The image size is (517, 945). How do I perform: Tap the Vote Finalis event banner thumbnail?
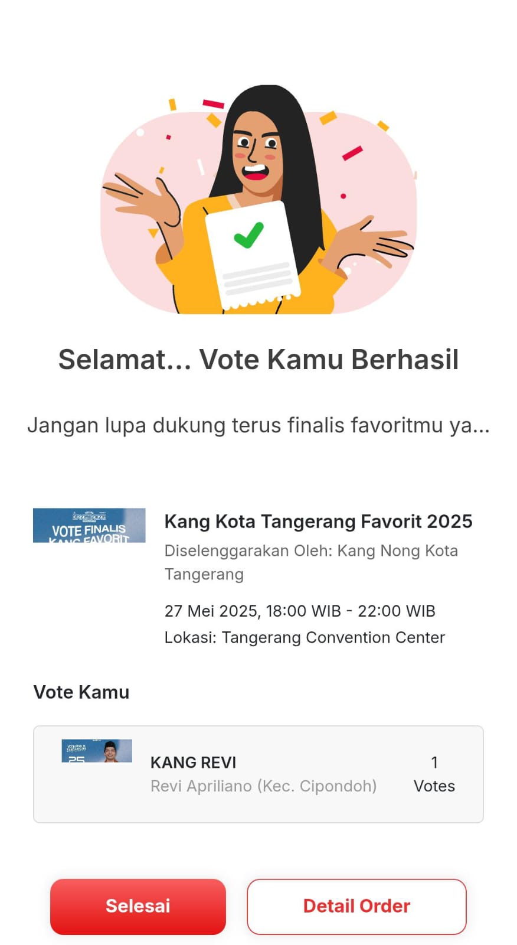tap(89, 525)
